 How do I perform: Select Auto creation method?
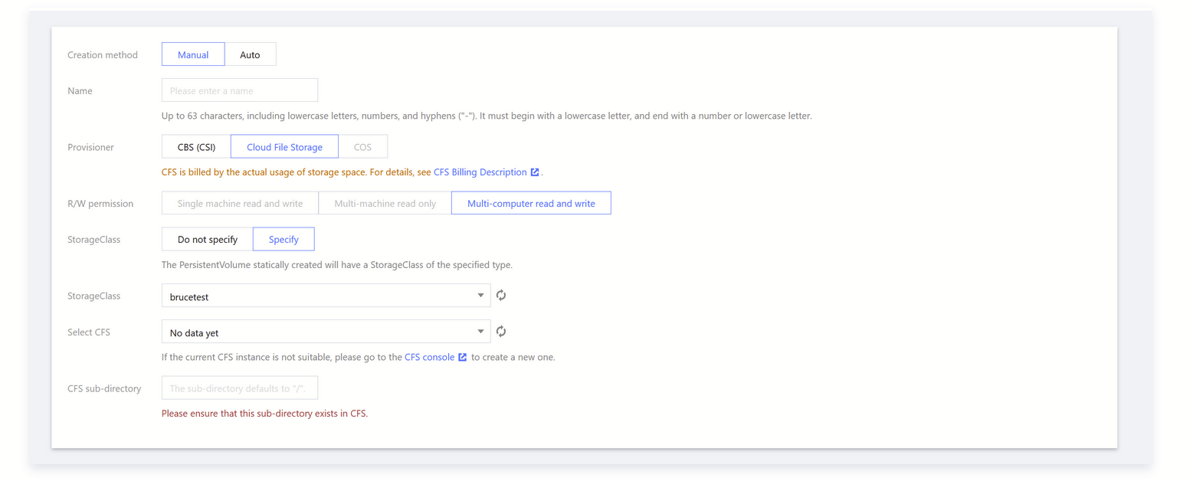(x=250, y=54)
